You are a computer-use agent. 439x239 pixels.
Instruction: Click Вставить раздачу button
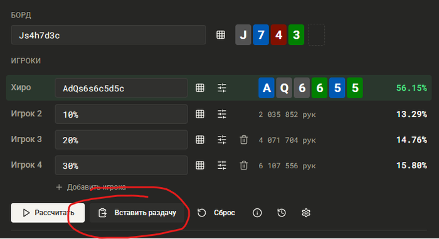[137, 213]
